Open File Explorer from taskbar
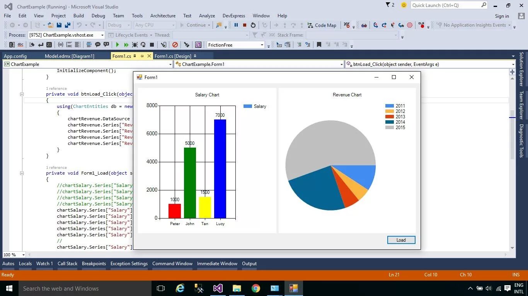The image size is (528, 296). pyautogui.click(x=237, y=288)
